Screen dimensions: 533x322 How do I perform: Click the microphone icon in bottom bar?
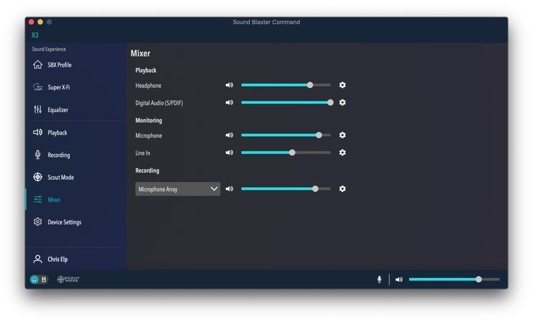pyautogui.click(x=379, y=279)
